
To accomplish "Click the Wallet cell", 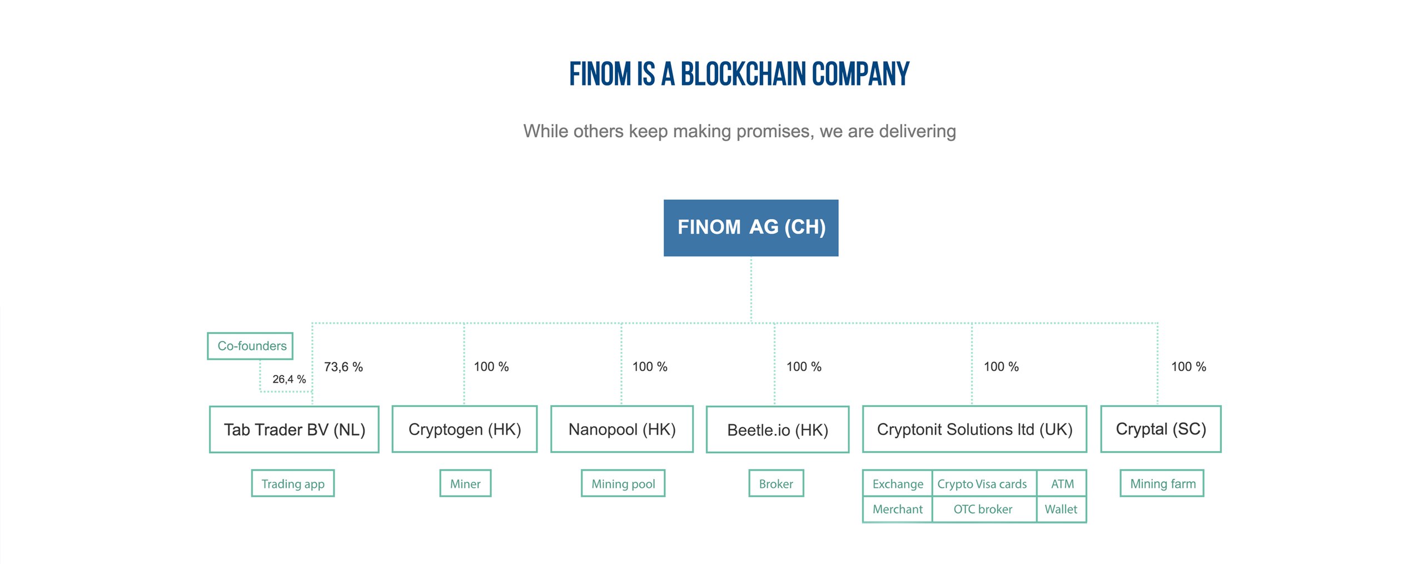I will [1062, 509].
